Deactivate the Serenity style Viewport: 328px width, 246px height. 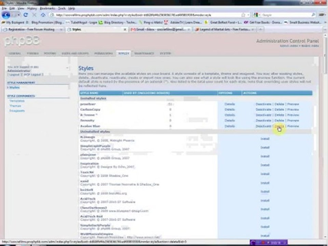click(263, 120)
